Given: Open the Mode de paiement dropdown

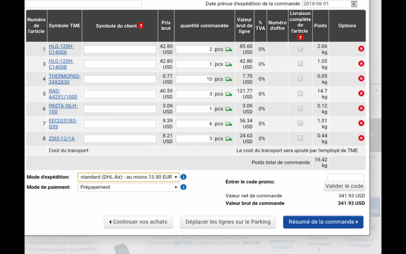Looking at the screenshot, I should (128, 187).
